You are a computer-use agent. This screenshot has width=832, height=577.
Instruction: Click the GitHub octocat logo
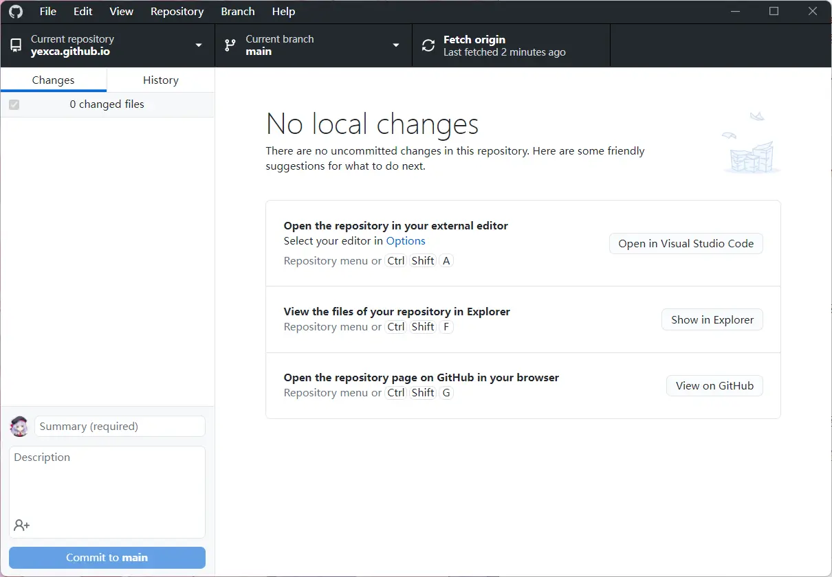pos(15,11)
